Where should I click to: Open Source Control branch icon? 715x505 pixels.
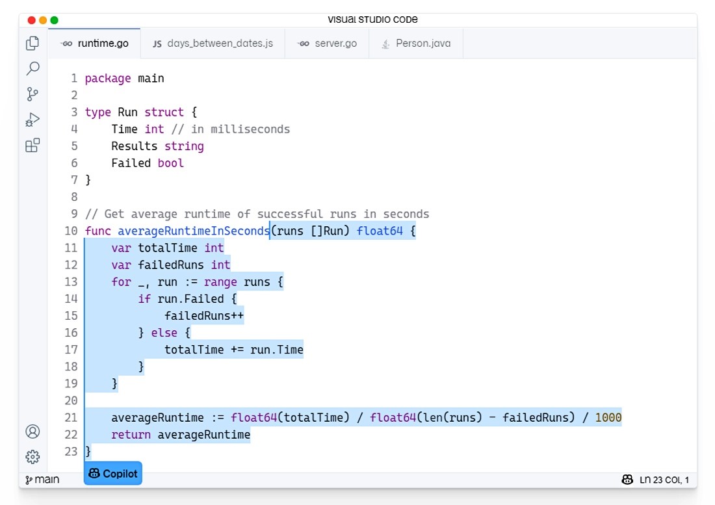[32, 94]
